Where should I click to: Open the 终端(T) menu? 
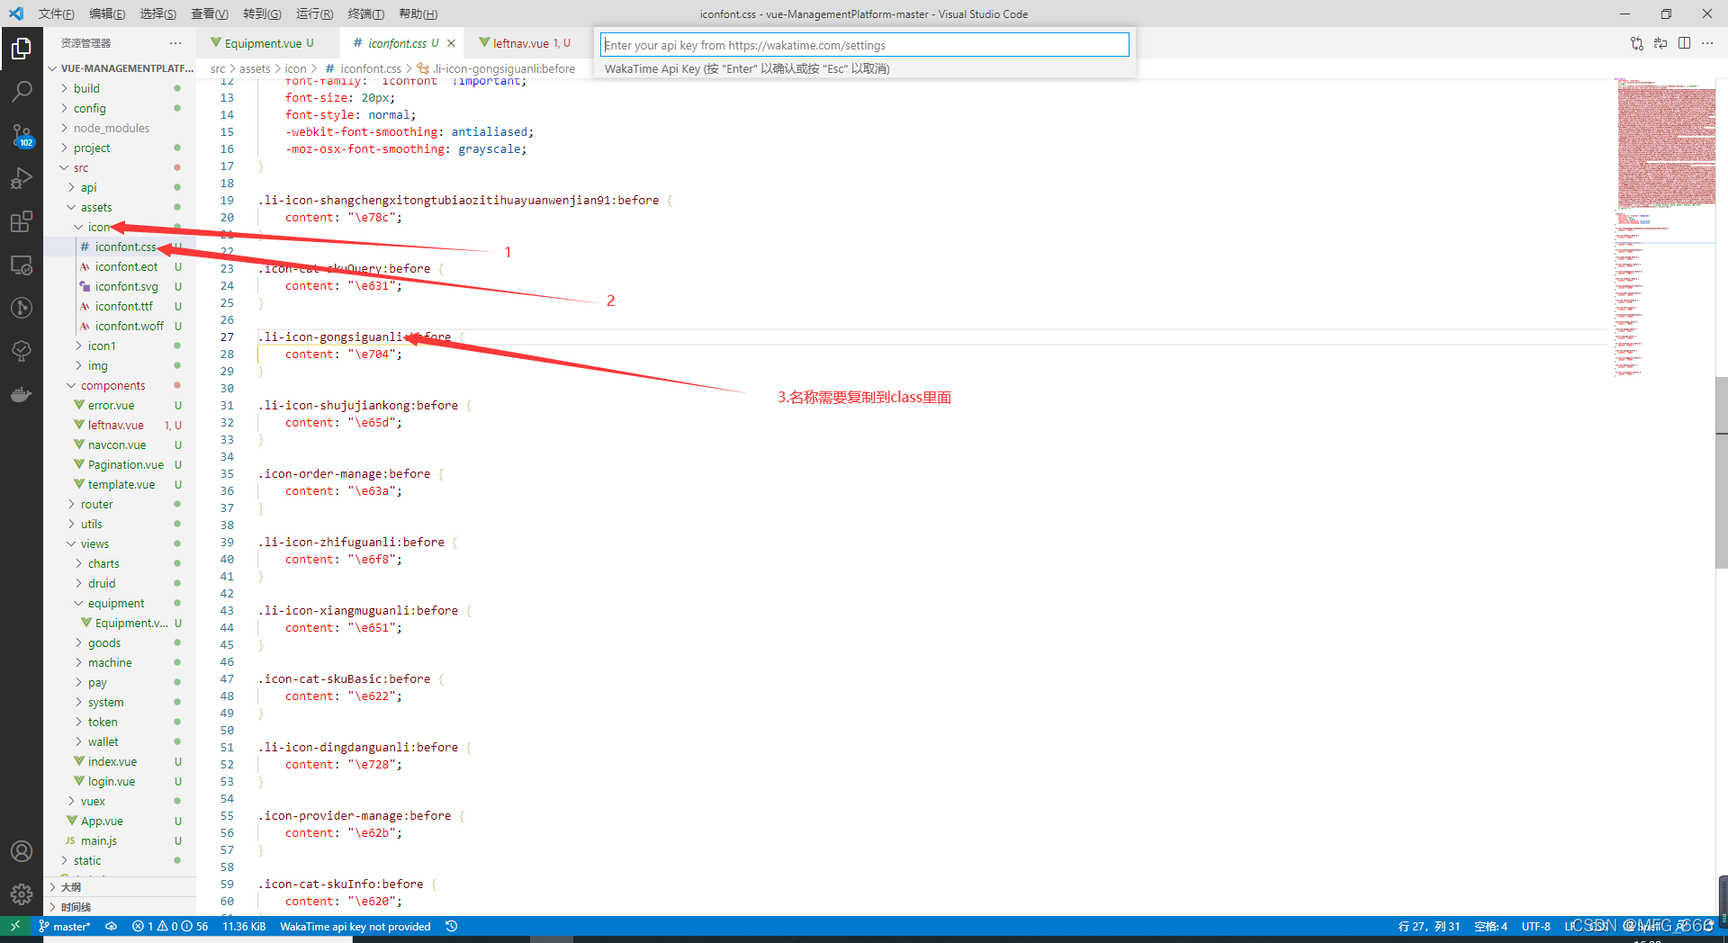click(x=365, y=13)
